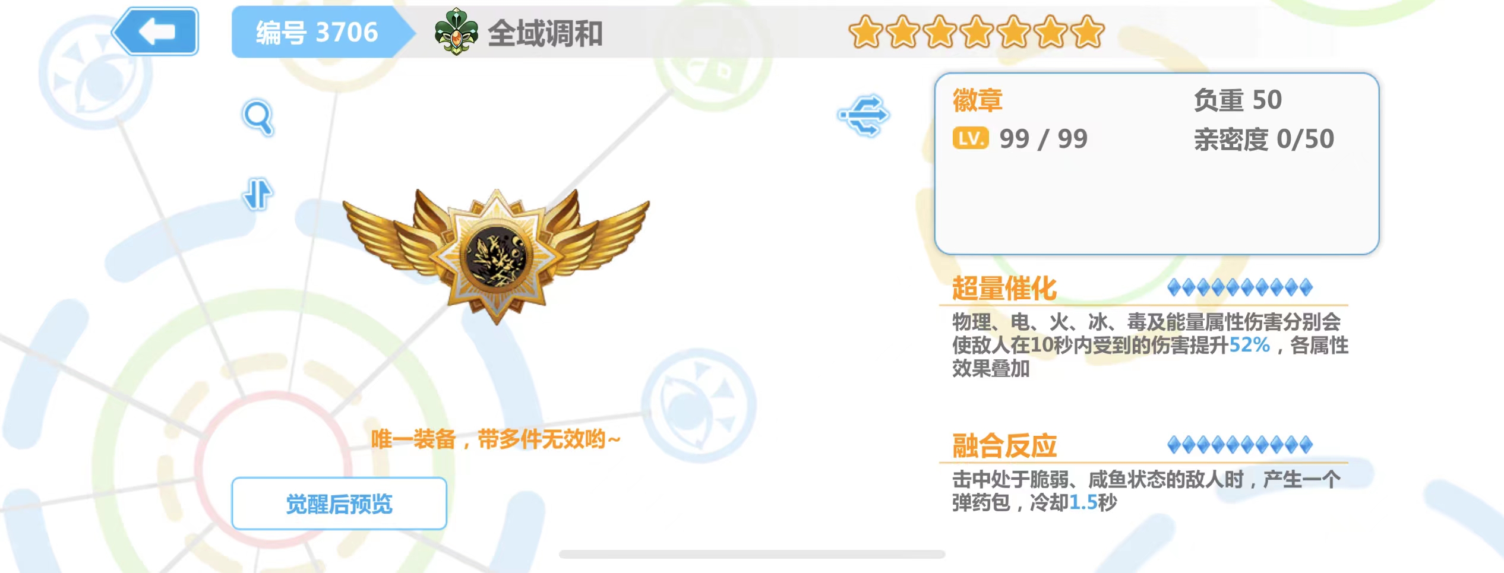Tap the orange LV. level badge
Image resolution: width=1504 pixels, height=573 pixels.
click(971, 138)
